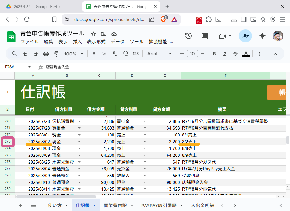Open version history
Screen dimensions: 290x211
pos(188,36)
